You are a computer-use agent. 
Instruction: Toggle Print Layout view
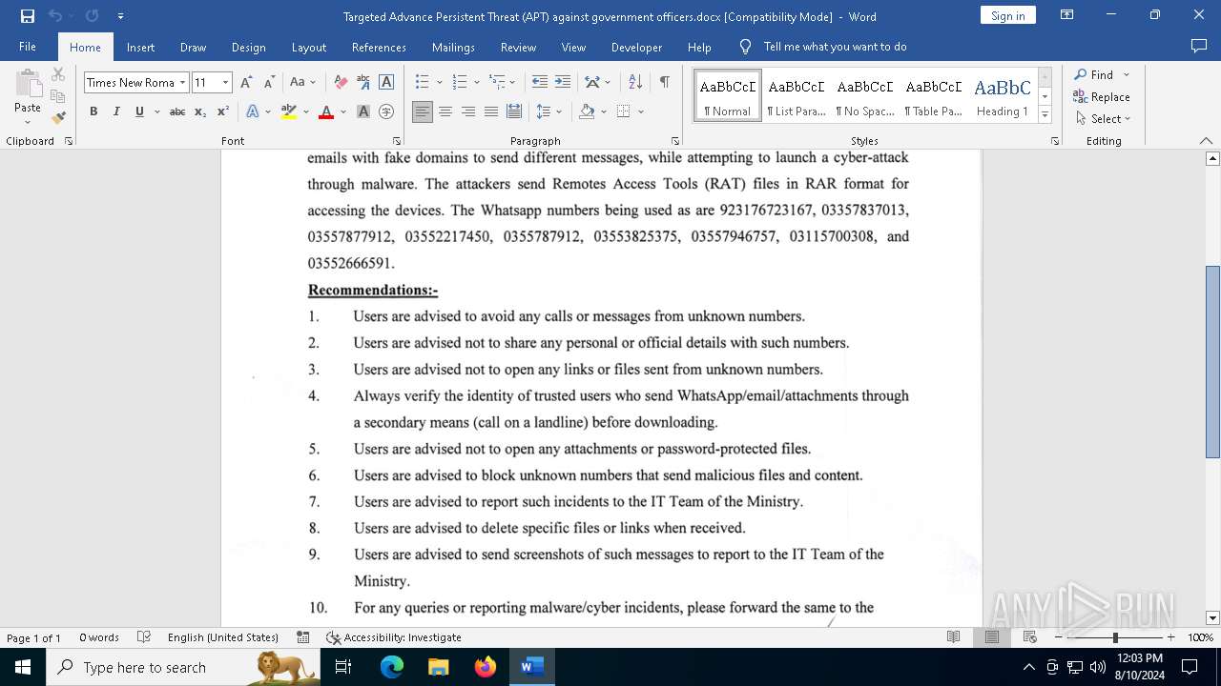point(992,637)
